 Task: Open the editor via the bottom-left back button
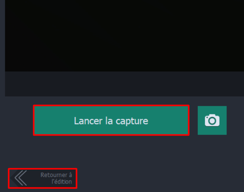tap(42, 178)
